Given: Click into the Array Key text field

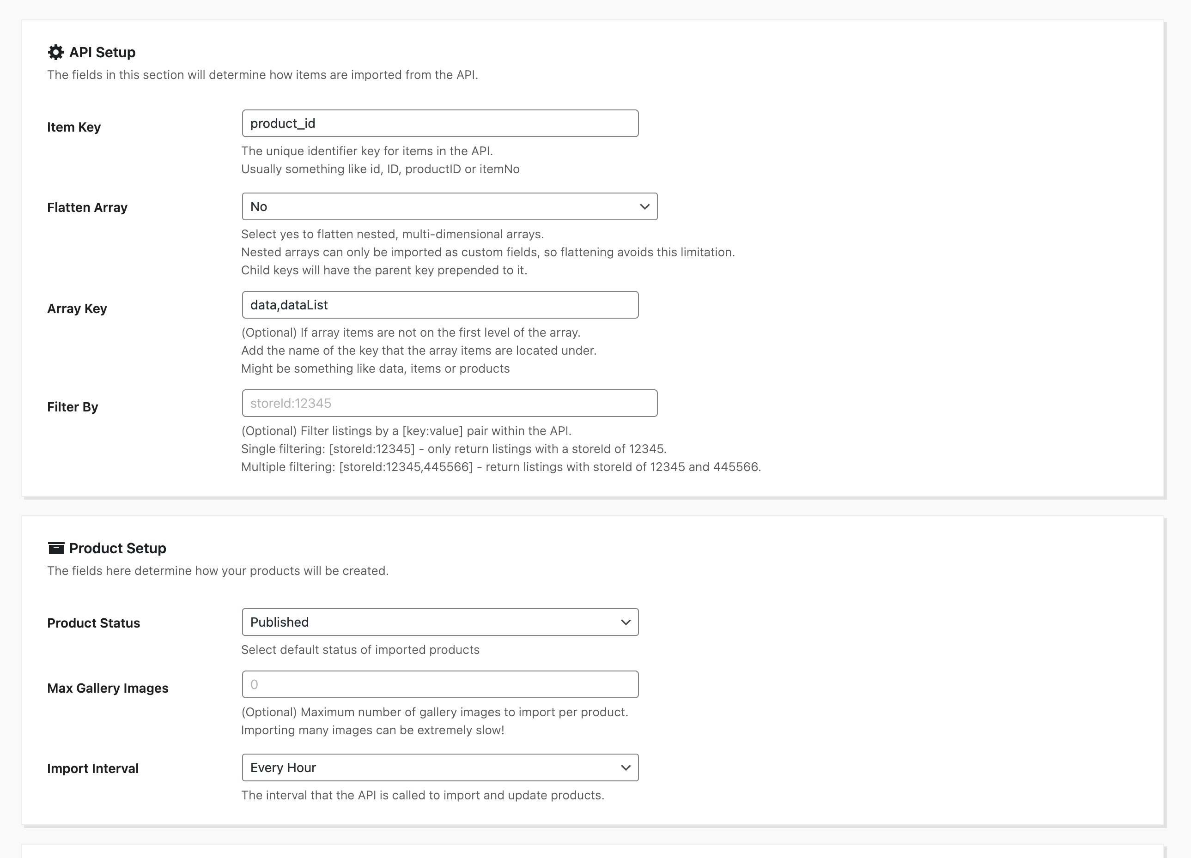Looking at the screenshot, I should pyautogui.click(x=440, y=305).
